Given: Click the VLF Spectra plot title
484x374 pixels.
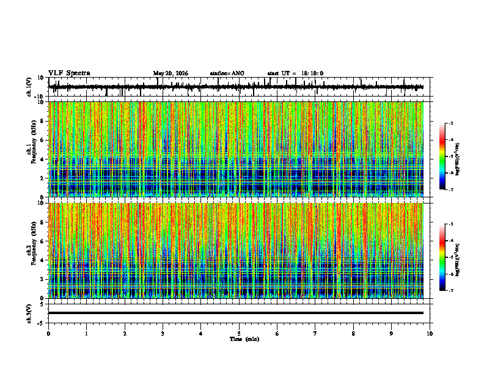Looking at the screenshot, I should 69,73.
